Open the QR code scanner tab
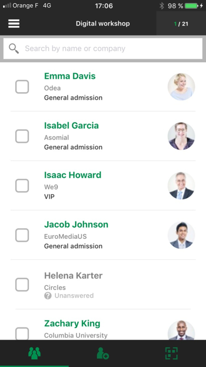 tap(171, 353)
